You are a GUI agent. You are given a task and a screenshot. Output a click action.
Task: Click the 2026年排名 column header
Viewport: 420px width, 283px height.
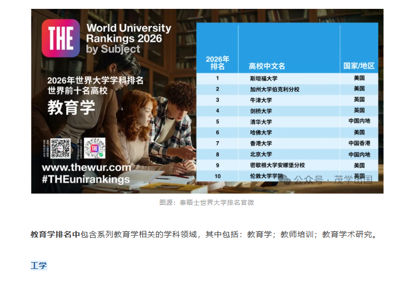[217, 63]
